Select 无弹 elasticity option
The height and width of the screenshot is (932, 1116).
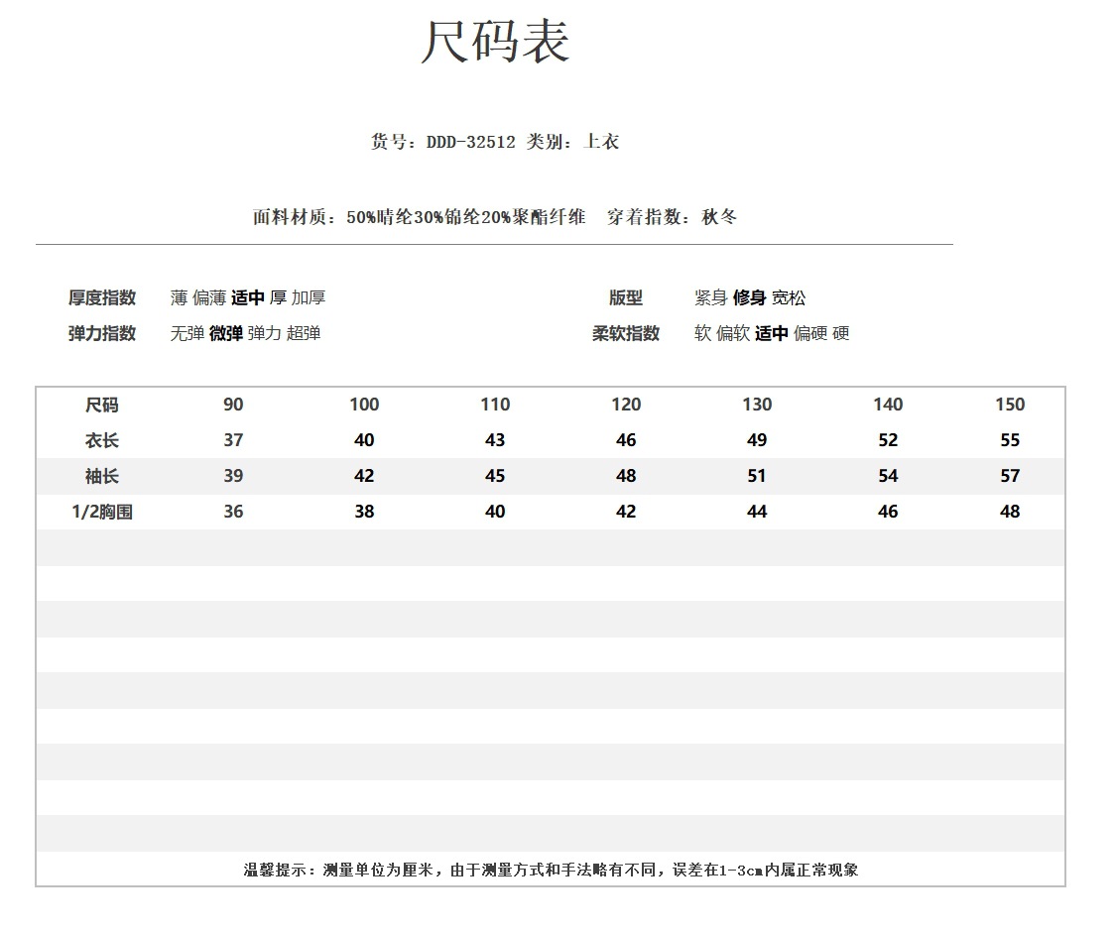[187, 333]
